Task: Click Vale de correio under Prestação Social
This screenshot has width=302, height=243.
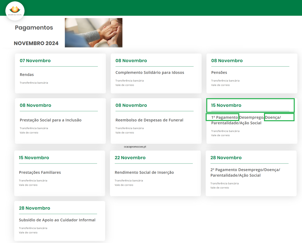Action: point(29,133)
